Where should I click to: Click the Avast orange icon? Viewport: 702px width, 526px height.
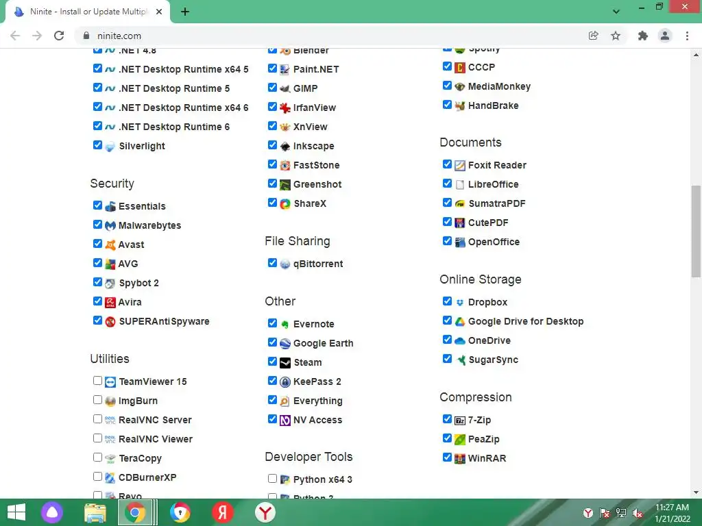click(110, 245)
